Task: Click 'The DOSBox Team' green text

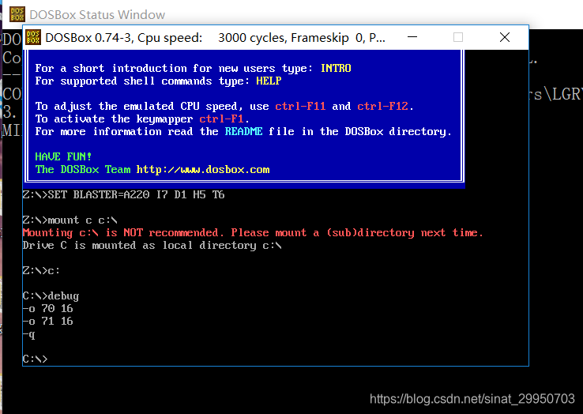Action: point(82,170)
